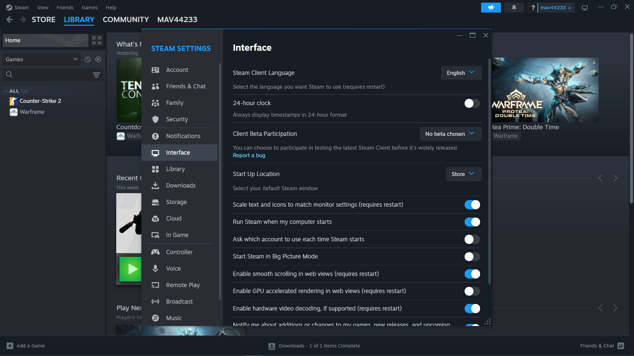Select Warframe in games list

coord(32,112)
